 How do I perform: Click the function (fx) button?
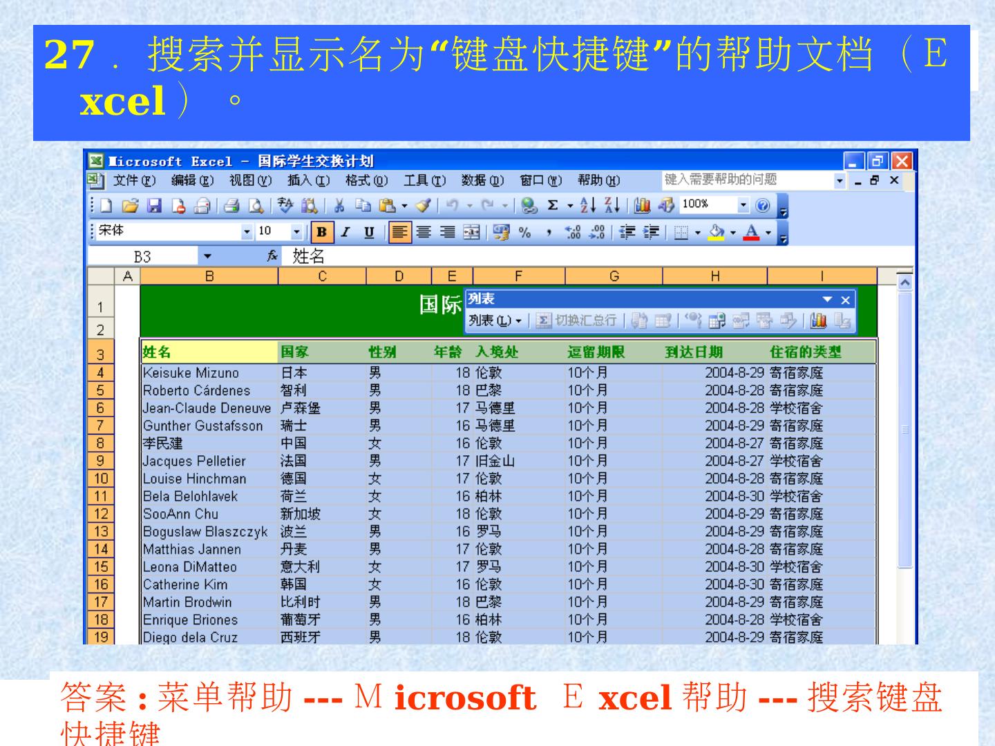(273, 257)
